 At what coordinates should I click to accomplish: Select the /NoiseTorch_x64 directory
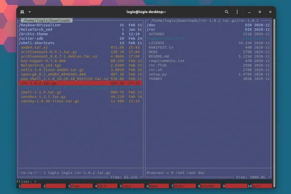[x=80, y=29]
